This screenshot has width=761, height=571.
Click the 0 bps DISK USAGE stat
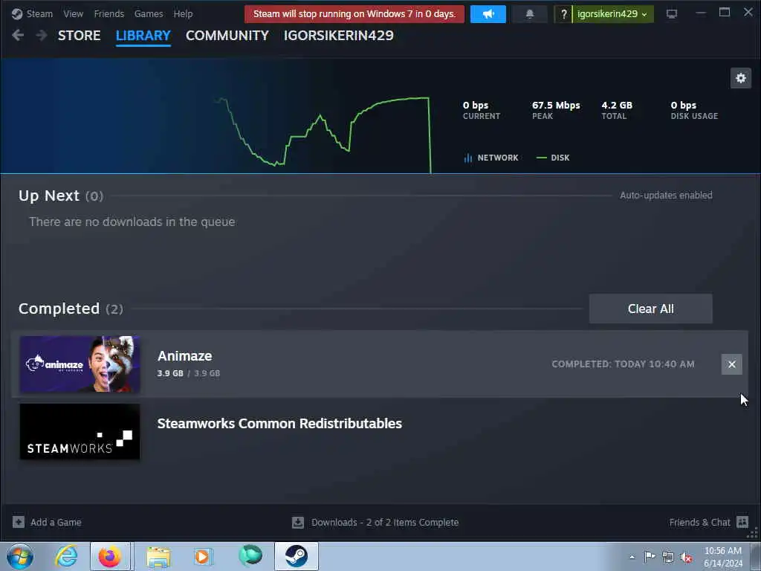pyautogui.click(x=694, y=110)
